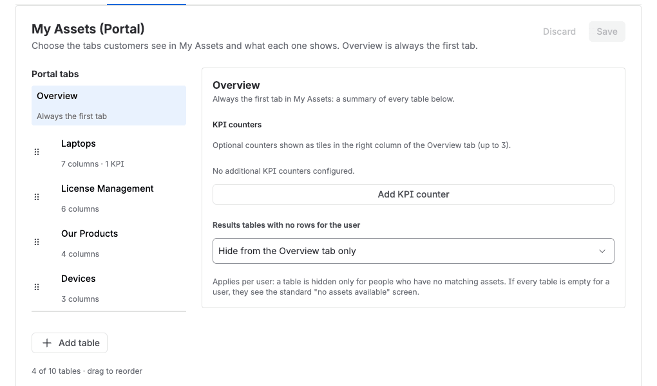Click the drag handle beside Our Products

[x=37, y=242]
